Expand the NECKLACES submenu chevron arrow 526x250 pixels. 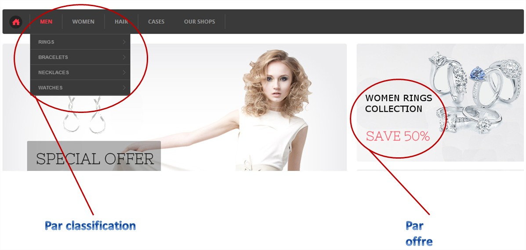click(x=124, y=72)
